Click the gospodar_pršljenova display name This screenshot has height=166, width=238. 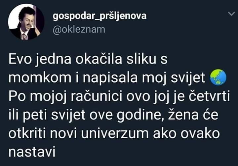pyautogui.click(x=99, y=16)
